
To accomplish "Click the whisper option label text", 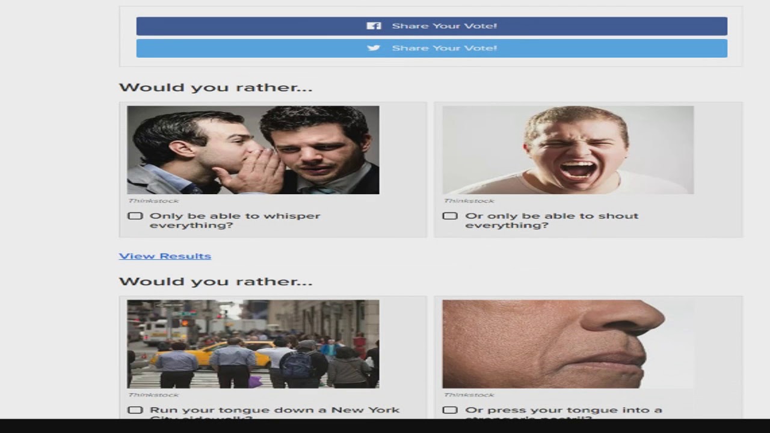I will (x=235, y=221).
